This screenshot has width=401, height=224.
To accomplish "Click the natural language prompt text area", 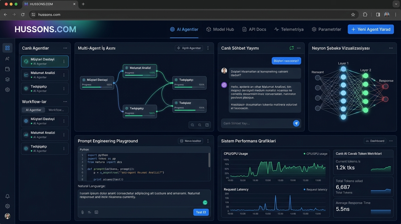I will click(x=144, y=198).
